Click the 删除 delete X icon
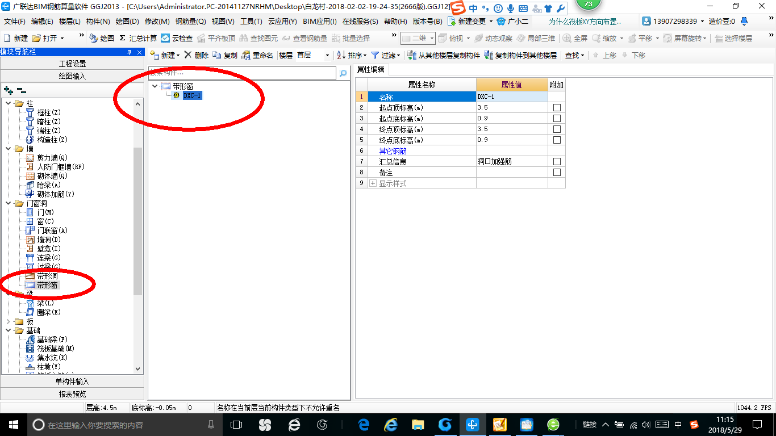This screenshot has width=776, height=436. (x=187, y=55)
